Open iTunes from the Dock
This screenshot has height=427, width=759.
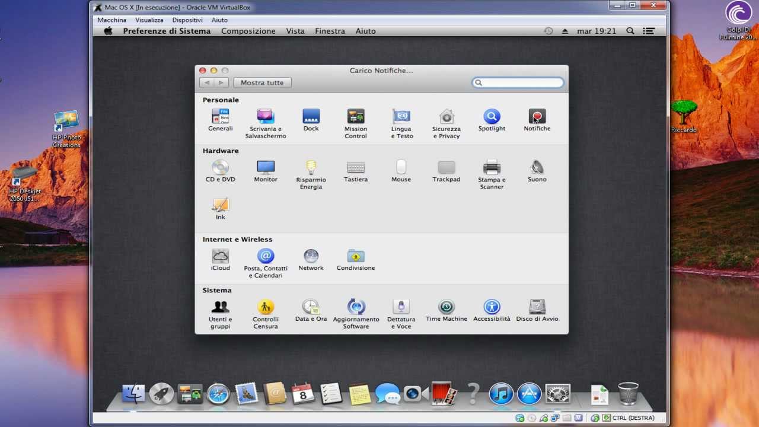pyautogui.click(x=501, y=394)
